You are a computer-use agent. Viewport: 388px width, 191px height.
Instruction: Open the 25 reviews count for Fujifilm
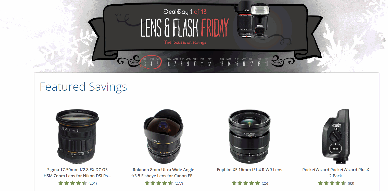(265, 183)
